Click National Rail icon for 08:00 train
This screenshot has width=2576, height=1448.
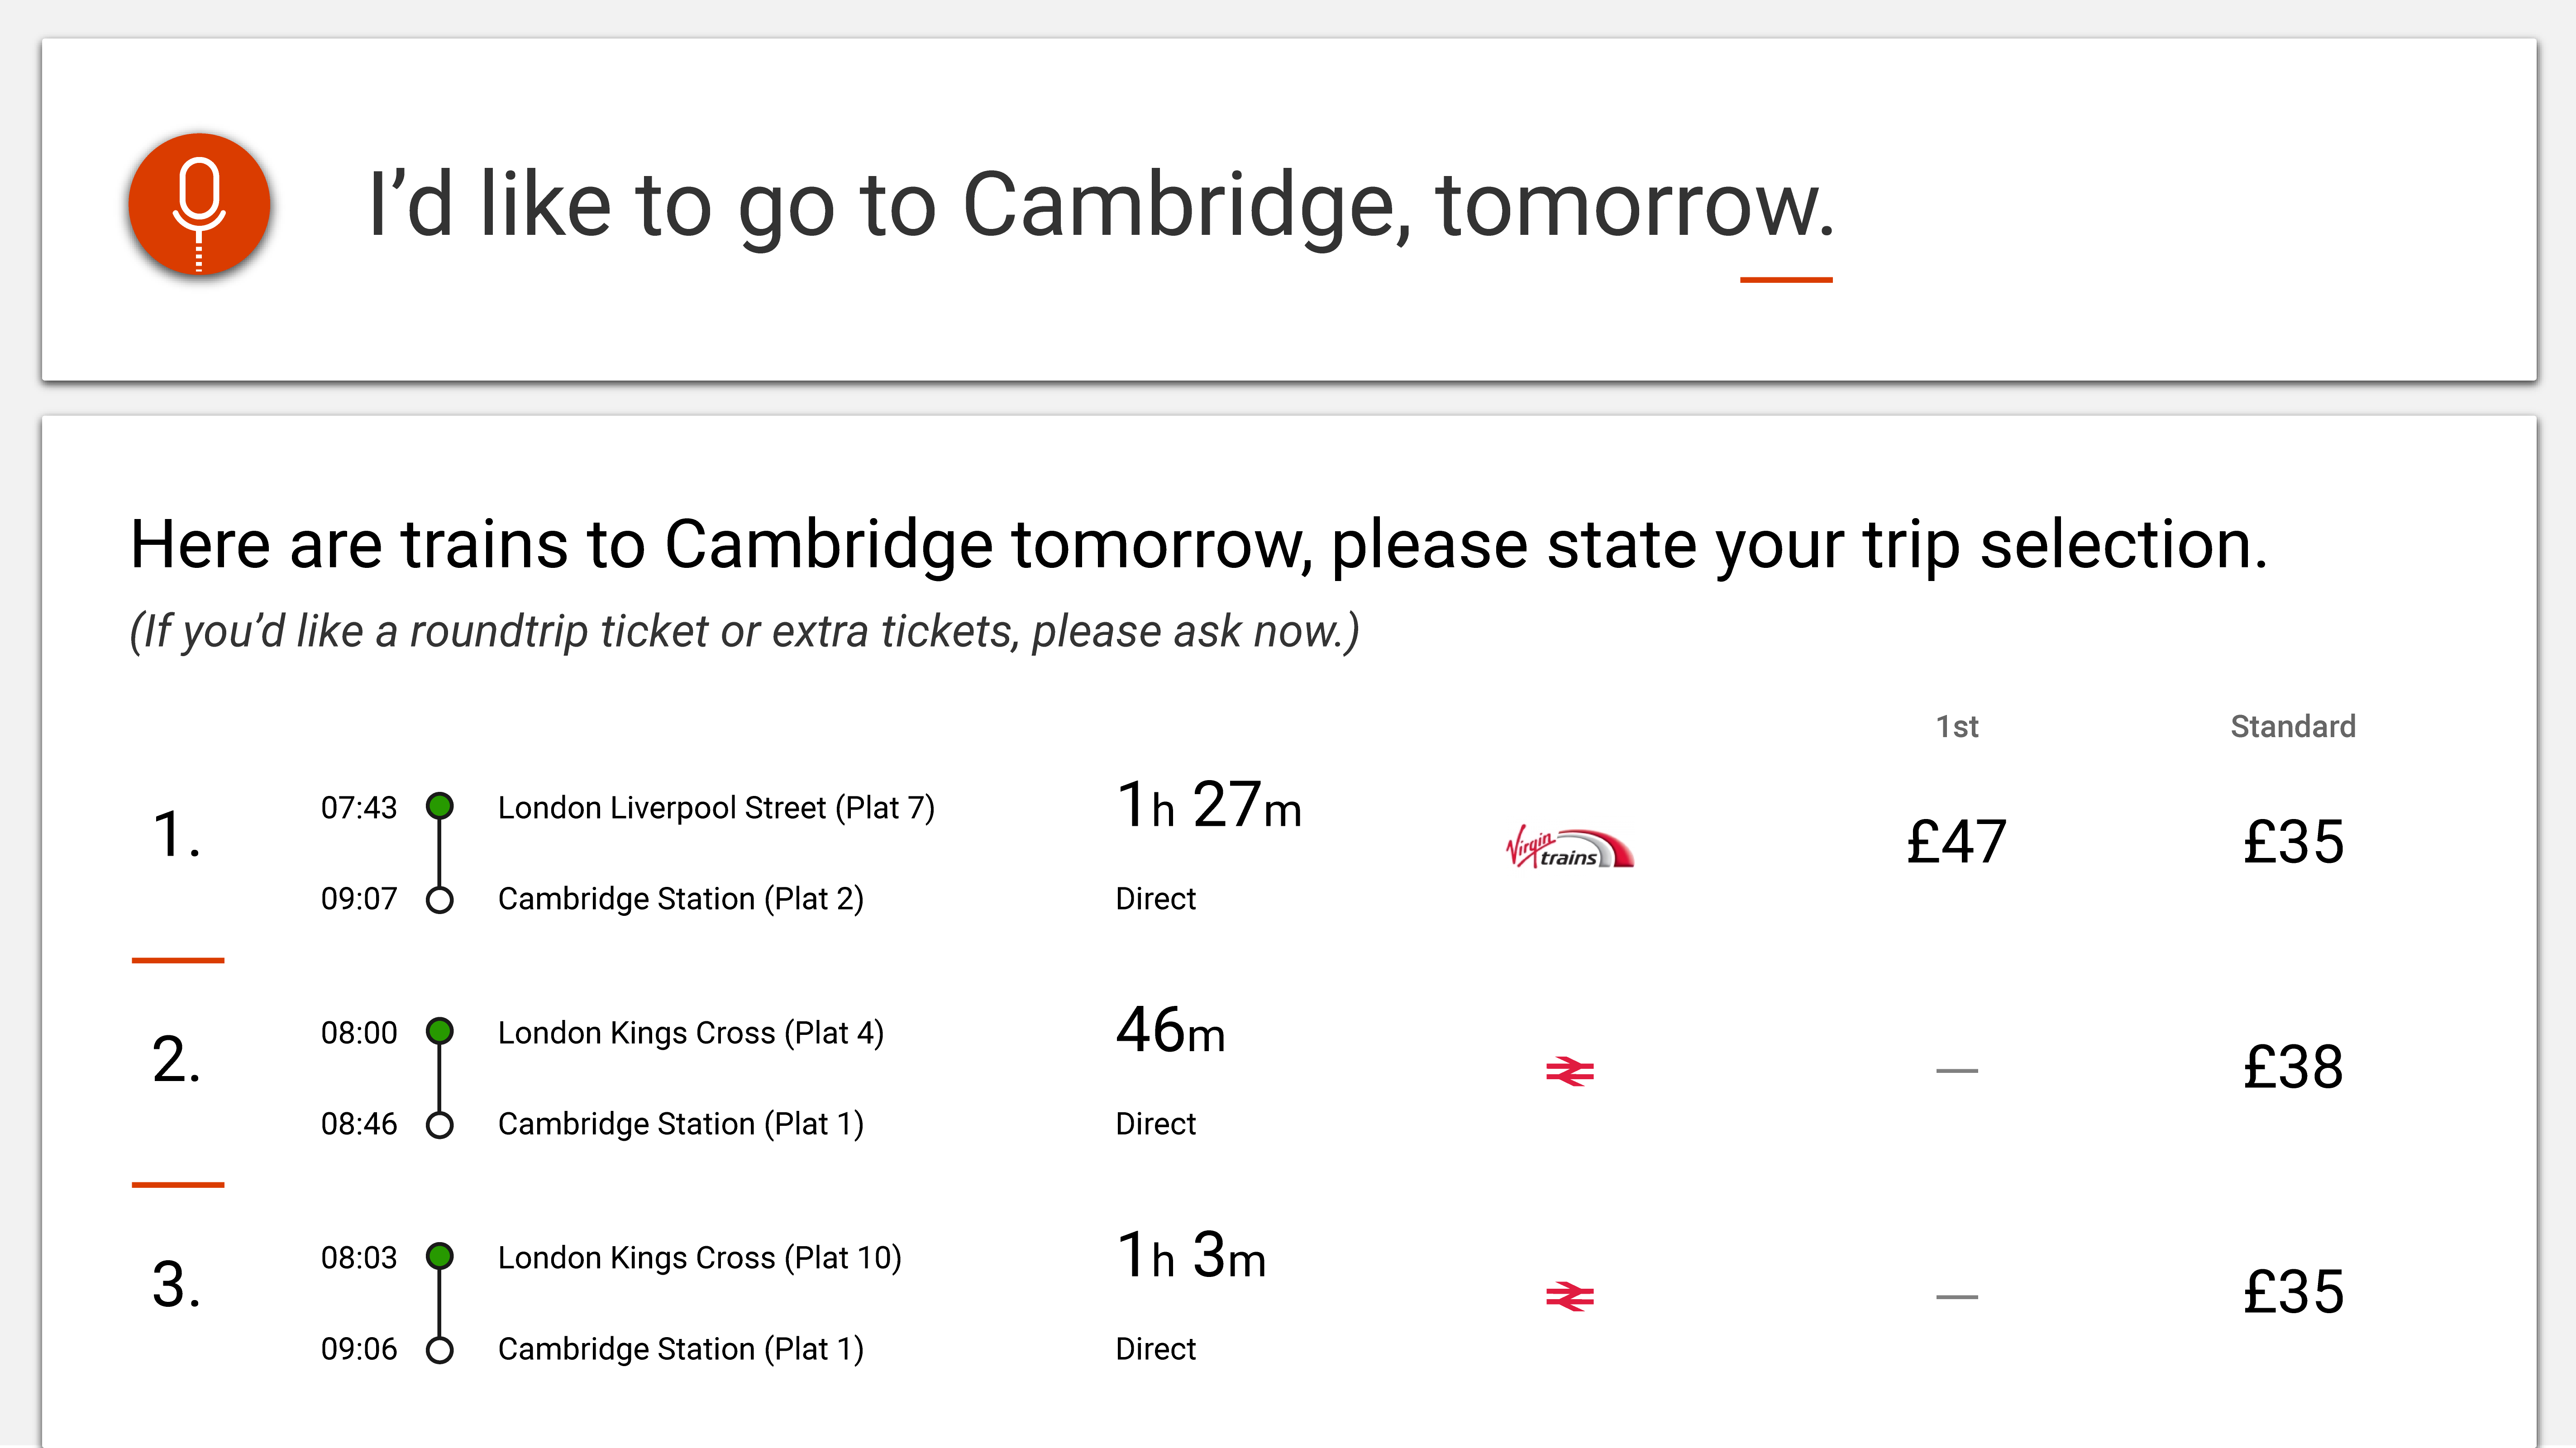(1569, 1072)
